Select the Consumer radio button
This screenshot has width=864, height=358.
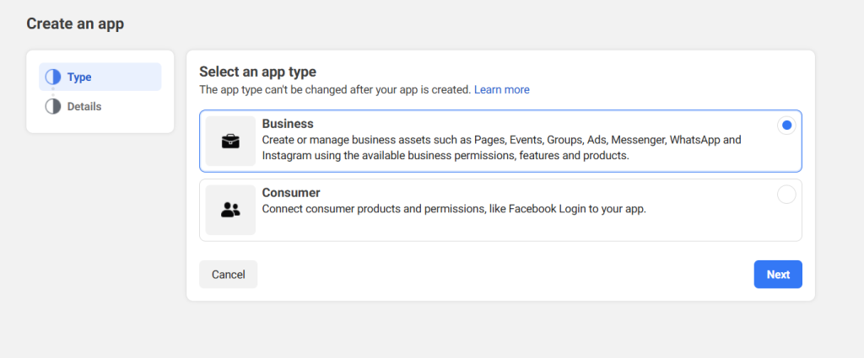pyautogui.click(x=786, y=195)
